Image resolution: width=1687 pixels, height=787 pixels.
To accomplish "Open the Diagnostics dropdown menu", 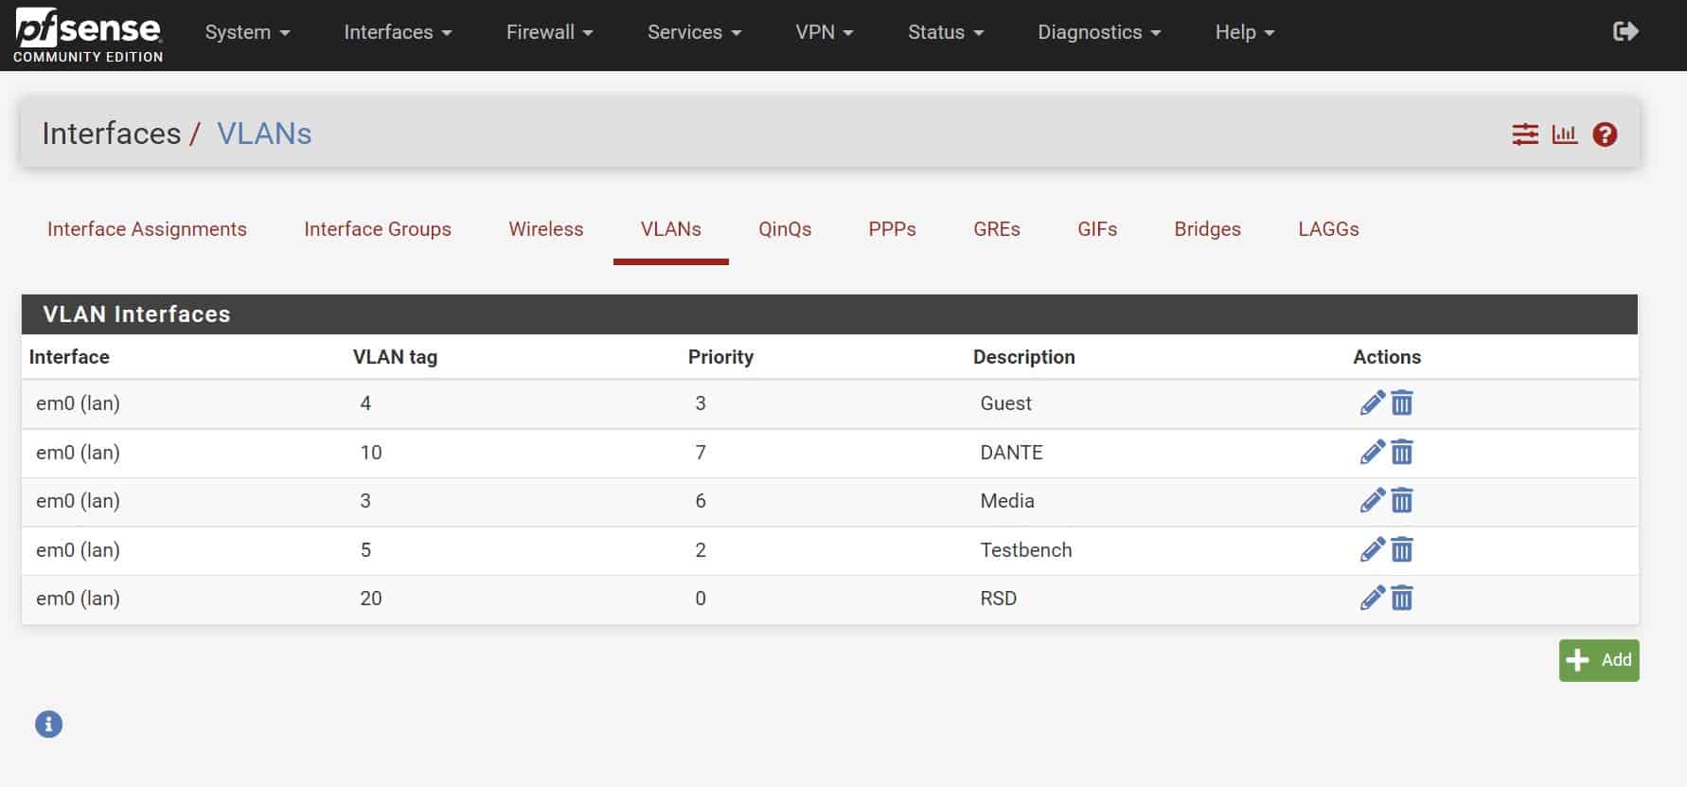I will (x=1099, y=32).
